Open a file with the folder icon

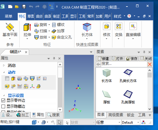click(17, 7)
